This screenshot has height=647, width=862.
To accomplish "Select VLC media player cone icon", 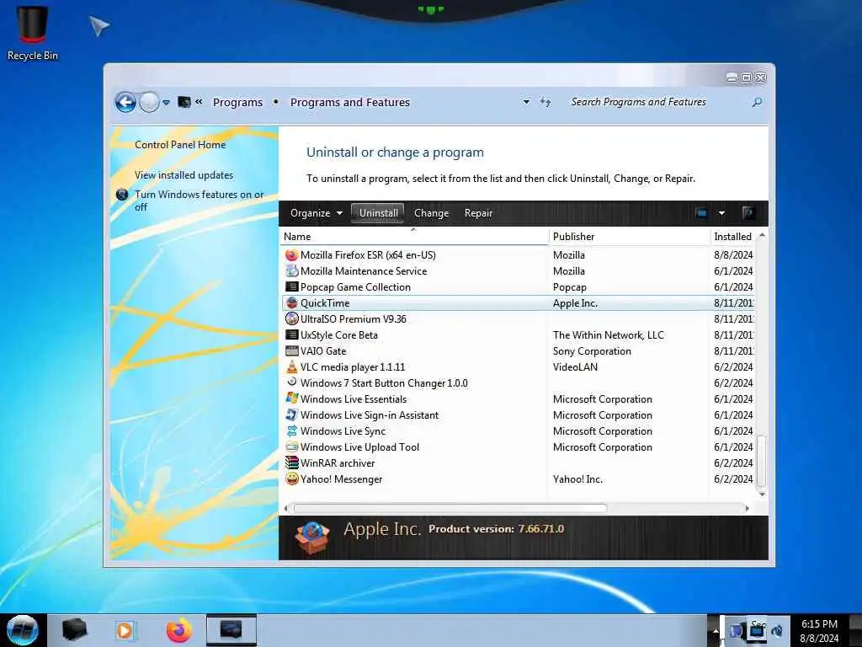I will pyautogui.click(x=292, y=366).
